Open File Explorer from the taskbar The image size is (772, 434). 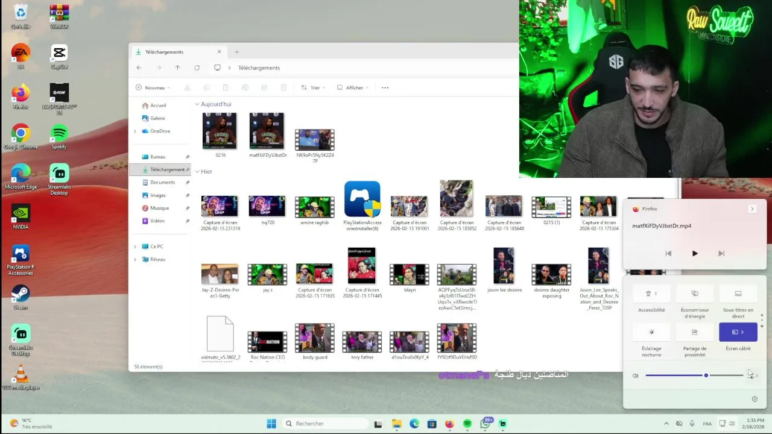pos(396,423)
